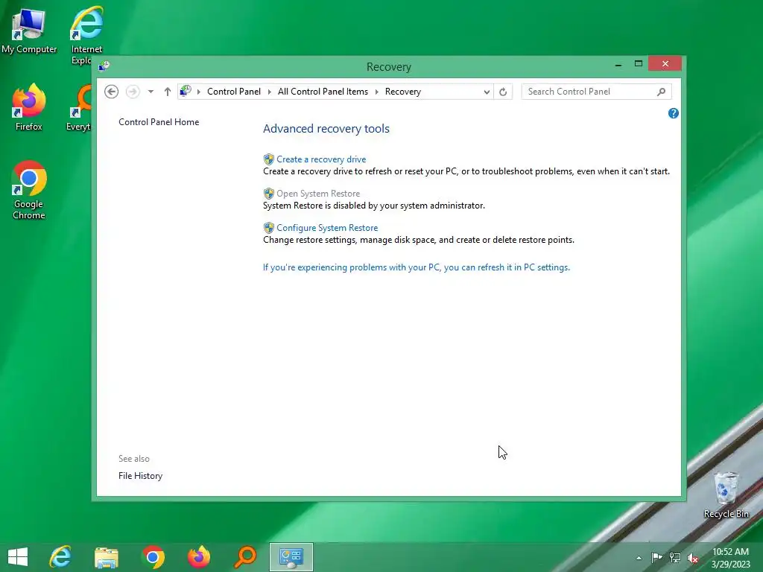763x572 pixels.
Task: Select All Control Panel Items breadcrumb
Action: click(x=323, y=92)
